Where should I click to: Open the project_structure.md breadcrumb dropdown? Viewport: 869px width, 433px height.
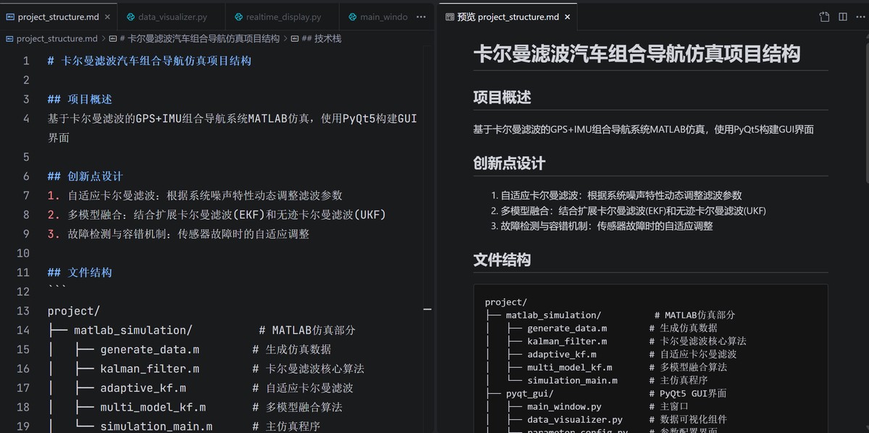[56, 38]
